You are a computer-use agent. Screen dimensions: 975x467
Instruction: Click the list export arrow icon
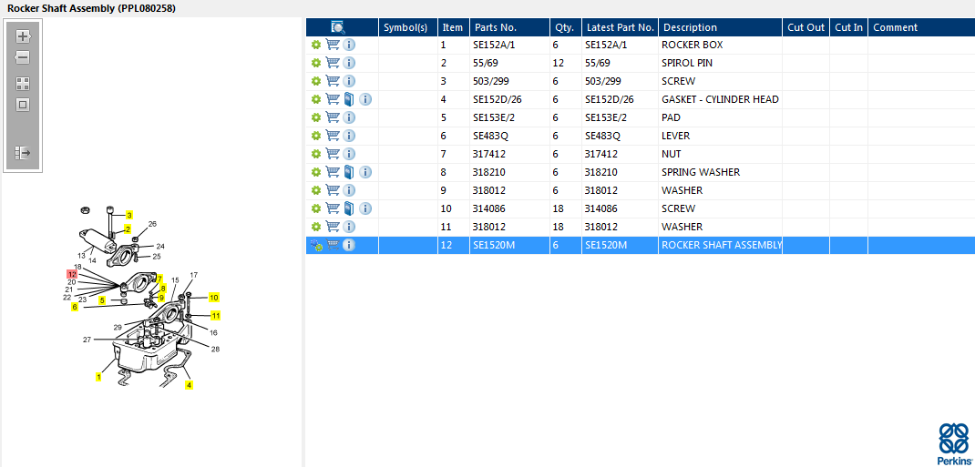[23, 153]
